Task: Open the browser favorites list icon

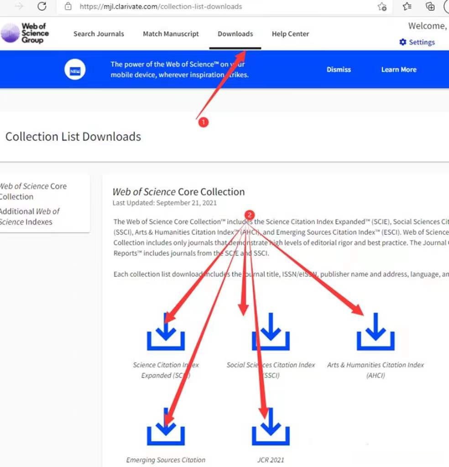Action: (x=407, y=6)
